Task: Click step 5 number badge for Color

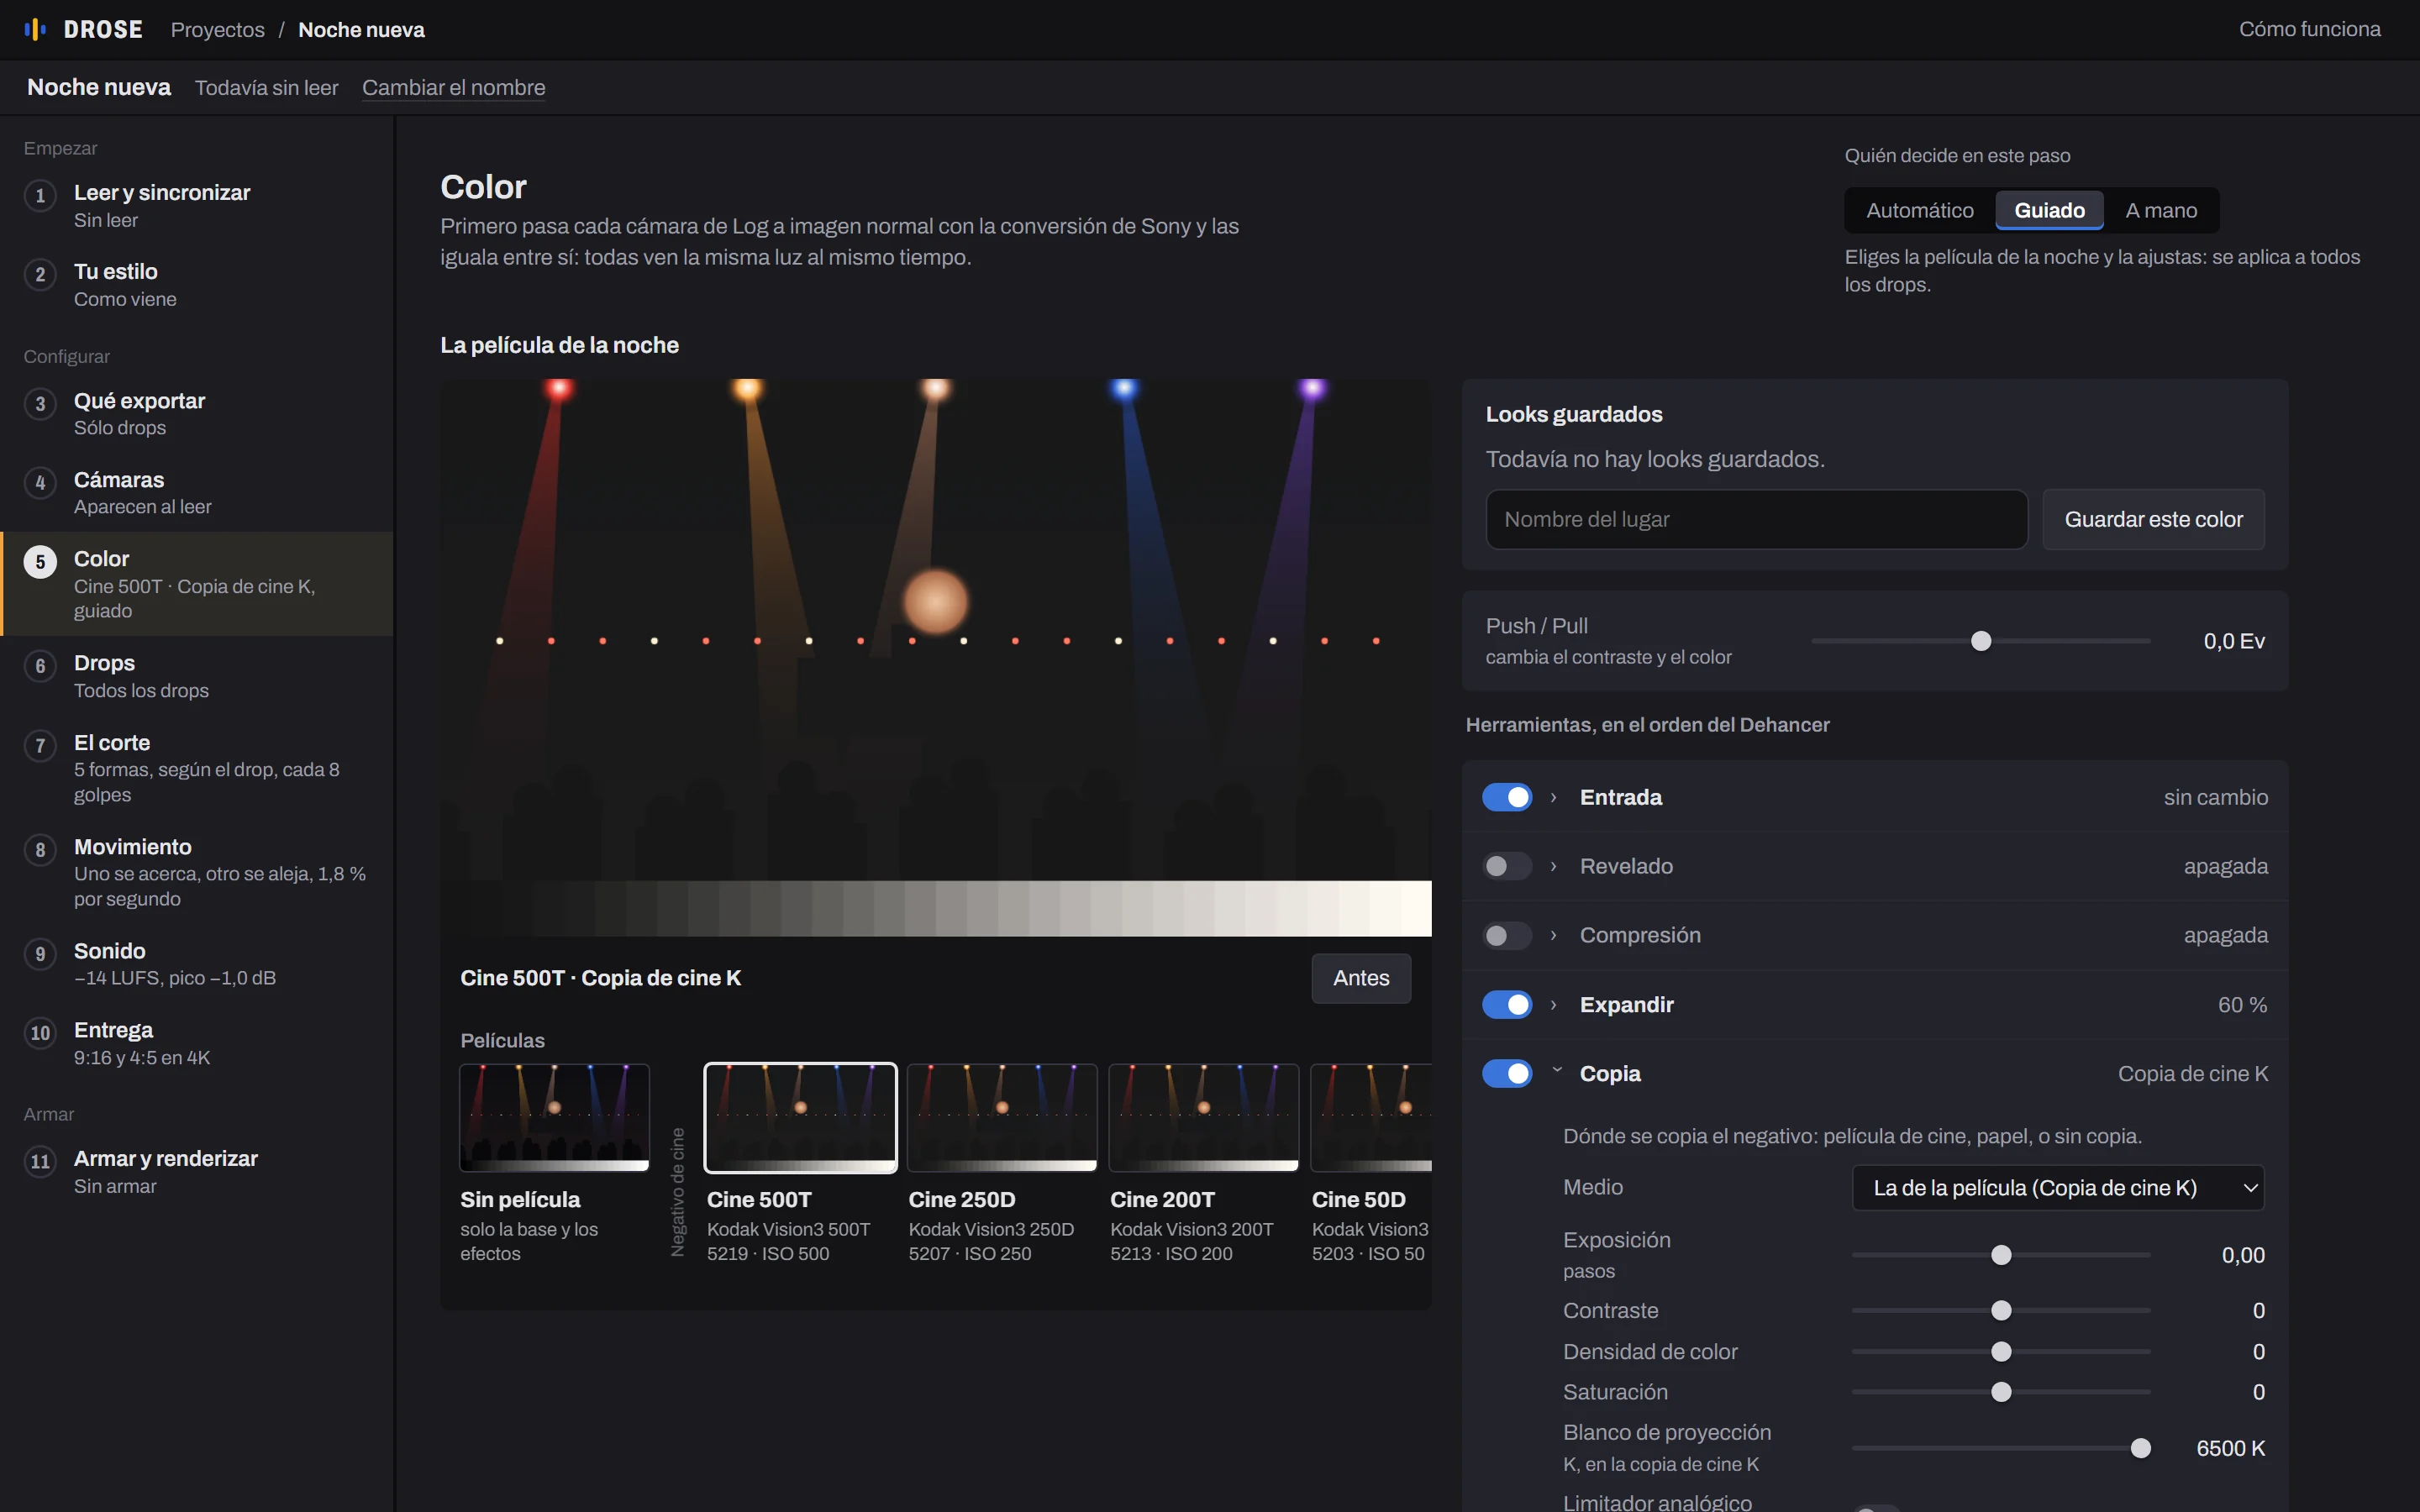Action: [x=40, y=561]
